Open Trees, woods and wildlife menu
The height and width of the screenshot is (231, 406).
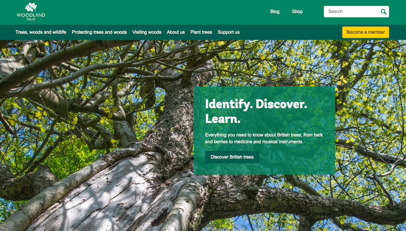pos(41,32)
